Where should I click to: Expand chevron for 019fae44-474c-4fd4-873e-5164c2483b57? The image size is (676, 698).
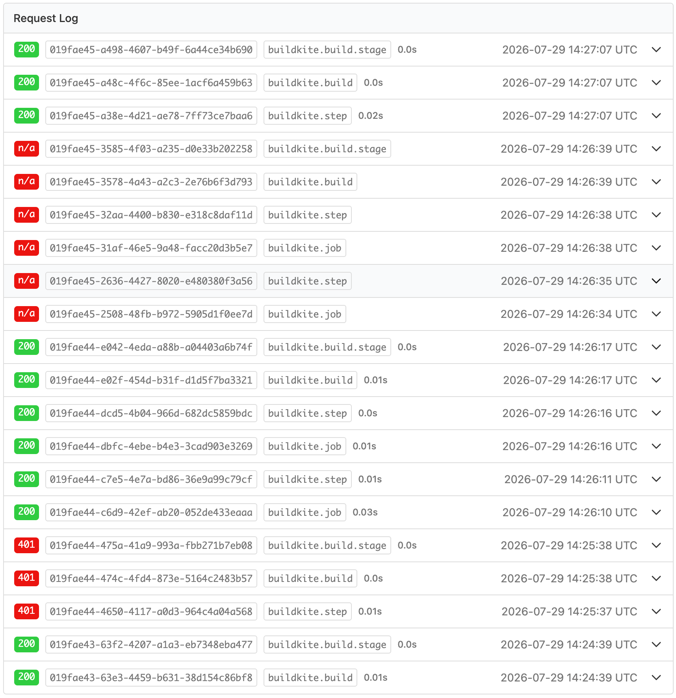656,578
